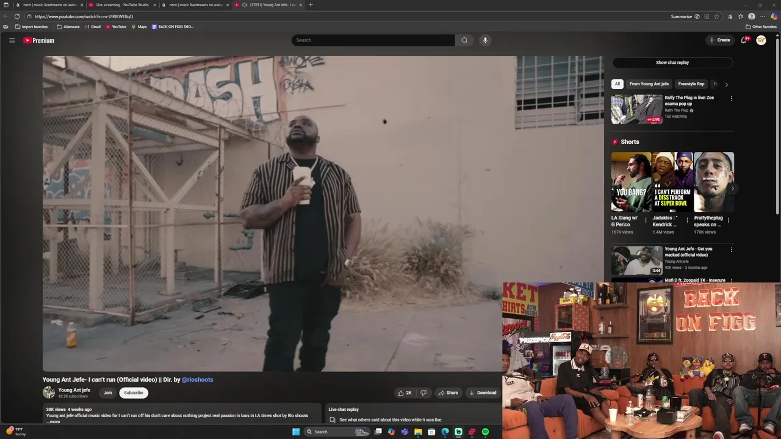Show next Shorts with the arrow

click(x=732, y=188)
